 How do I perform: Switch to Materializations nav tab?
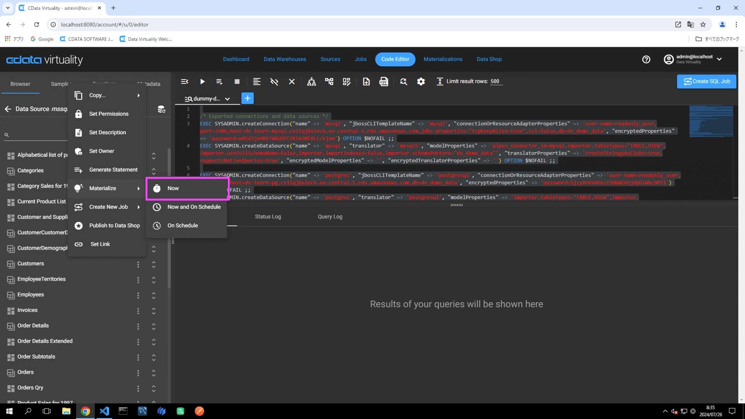click(x=443, y=59)
